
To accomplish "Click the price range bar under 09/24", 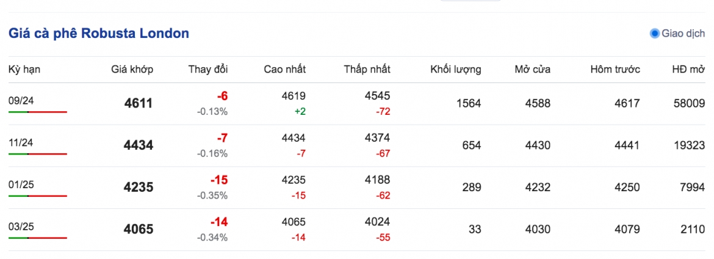I will (x=38, y=112).
